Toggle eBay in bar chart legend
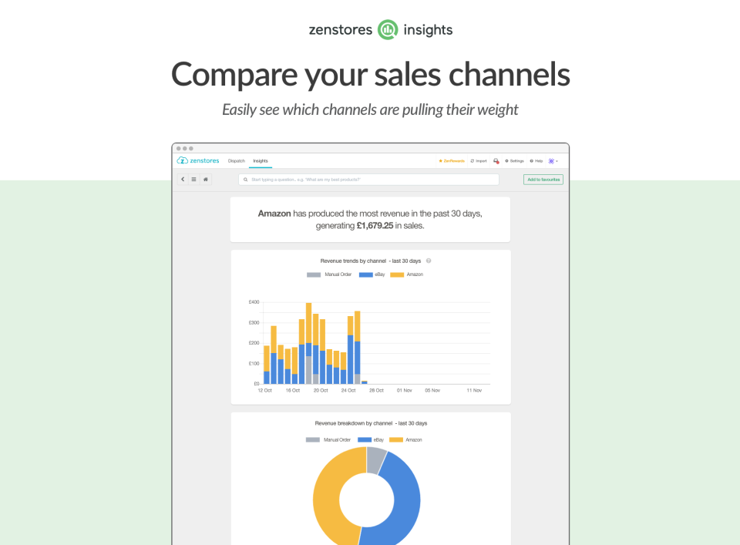This screenshot has width=740, height=545. [x=372, y=274]
